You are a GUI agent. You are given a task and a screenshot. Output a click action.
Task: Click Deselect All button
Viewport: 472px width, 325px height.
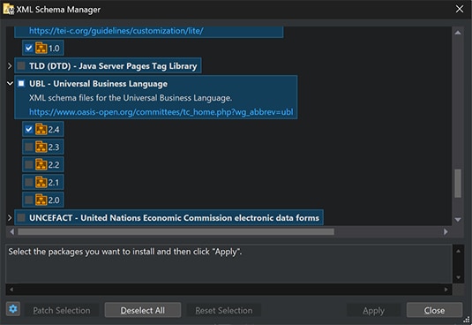pyautogui.click(x=143, y=310)
